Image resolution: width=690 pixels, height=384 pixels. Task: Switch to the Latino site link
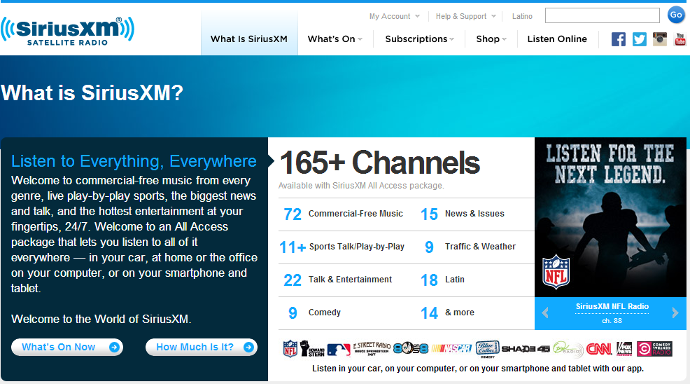[522, 16]
